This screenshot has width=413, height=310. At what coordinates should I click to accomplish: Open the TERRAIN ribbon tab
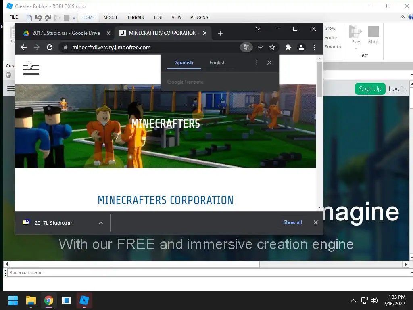pos(136,17)
